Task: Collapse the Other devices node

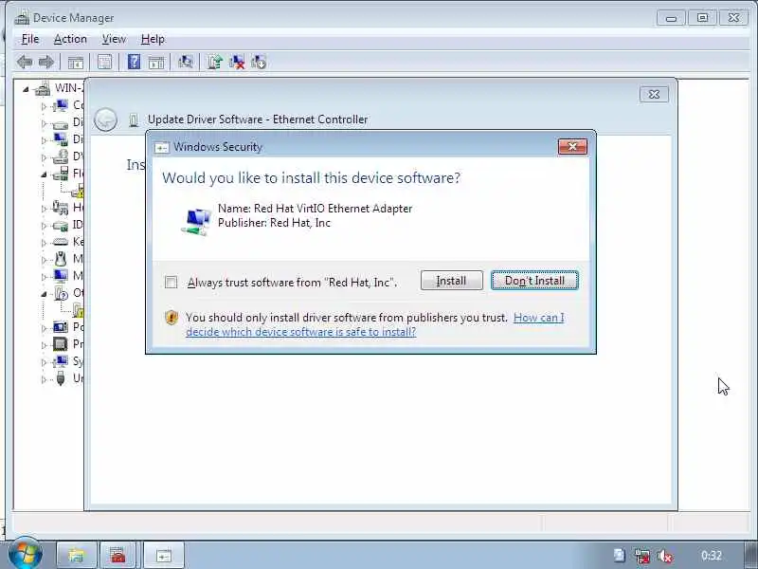Action: click(44, 294)
